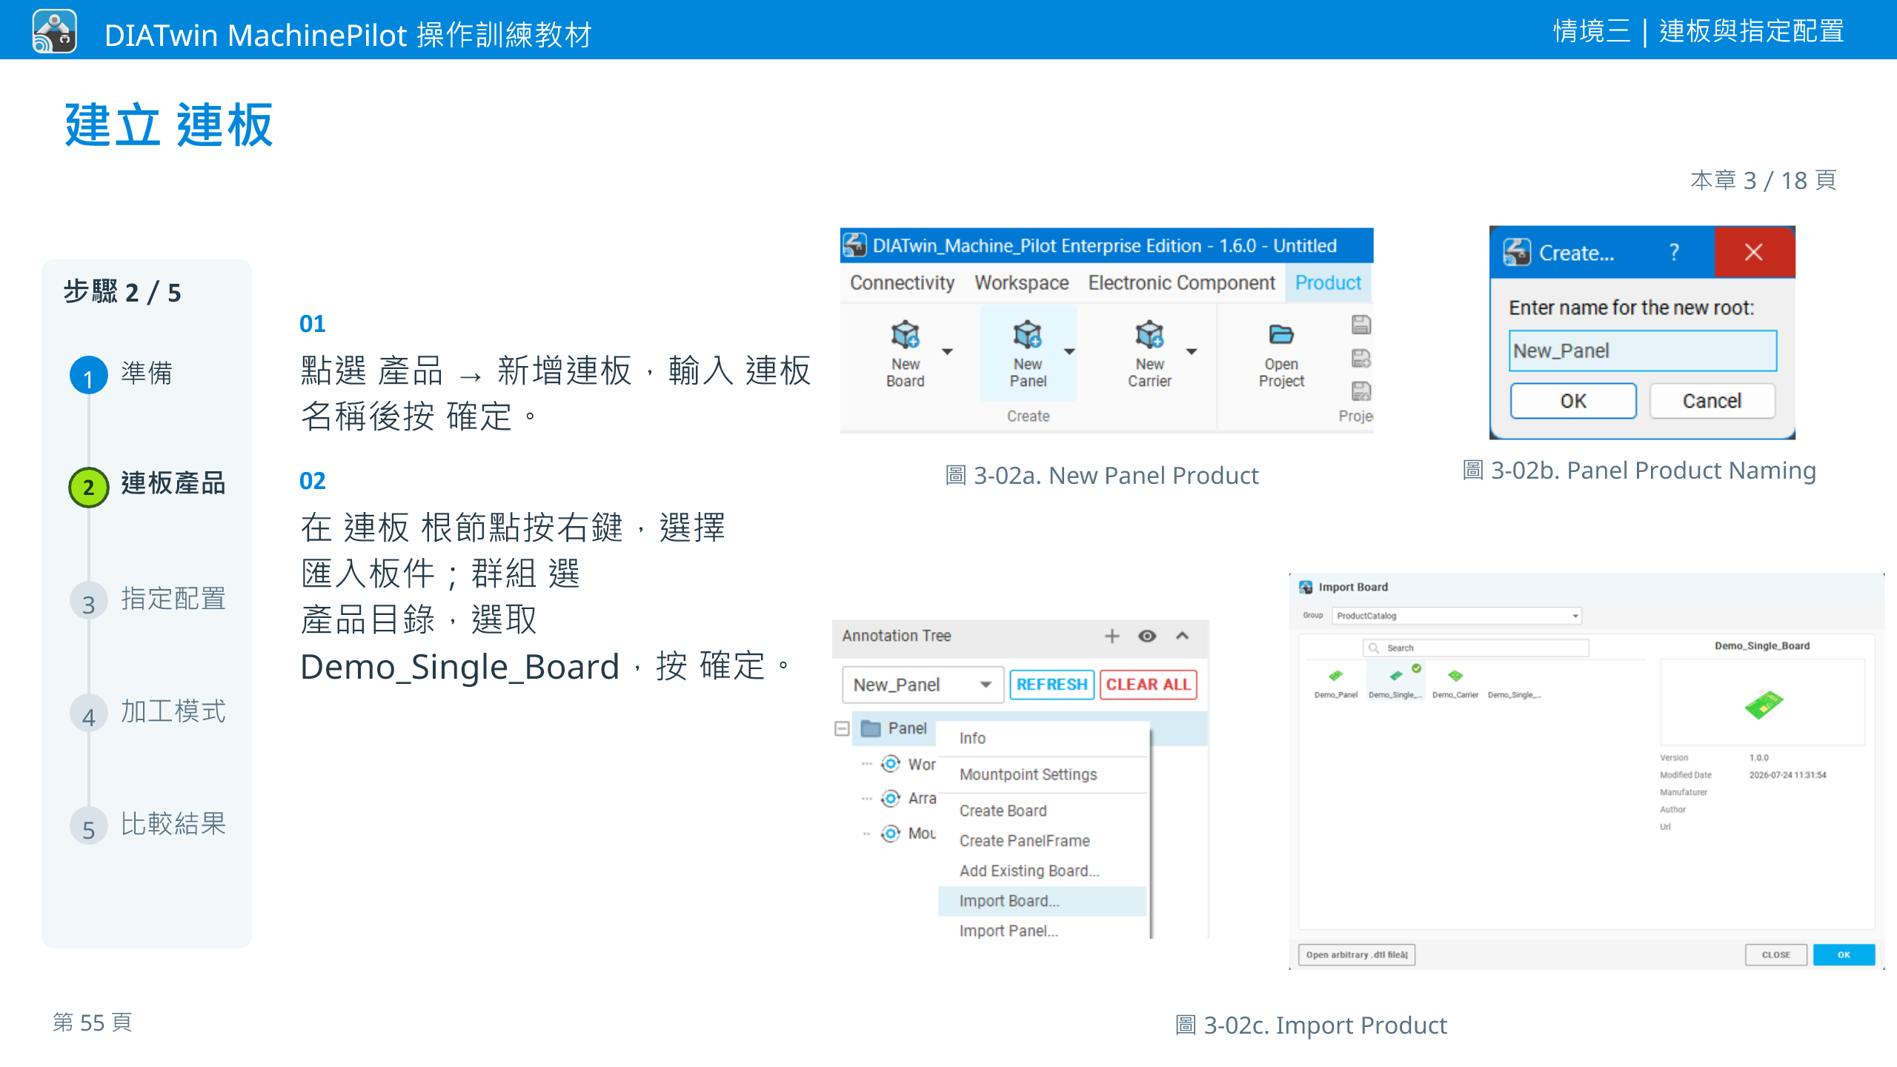Screen dimensions: 1897x1067
Task: Choose Create Board from the context menu
Action: (x=1042, y=811)
